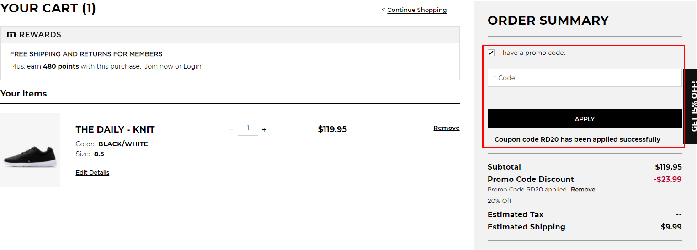Viewport: 697px width, 250px height.
Task: Uncheck the promo code checkbox
Action: pyautogui.click(x=491, y=53)
